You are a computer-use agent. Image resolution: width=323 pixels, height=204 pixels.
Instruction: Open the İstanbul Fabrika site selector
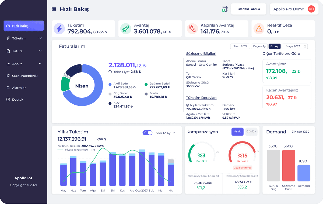pyautogui.click(x=249, y=9)
